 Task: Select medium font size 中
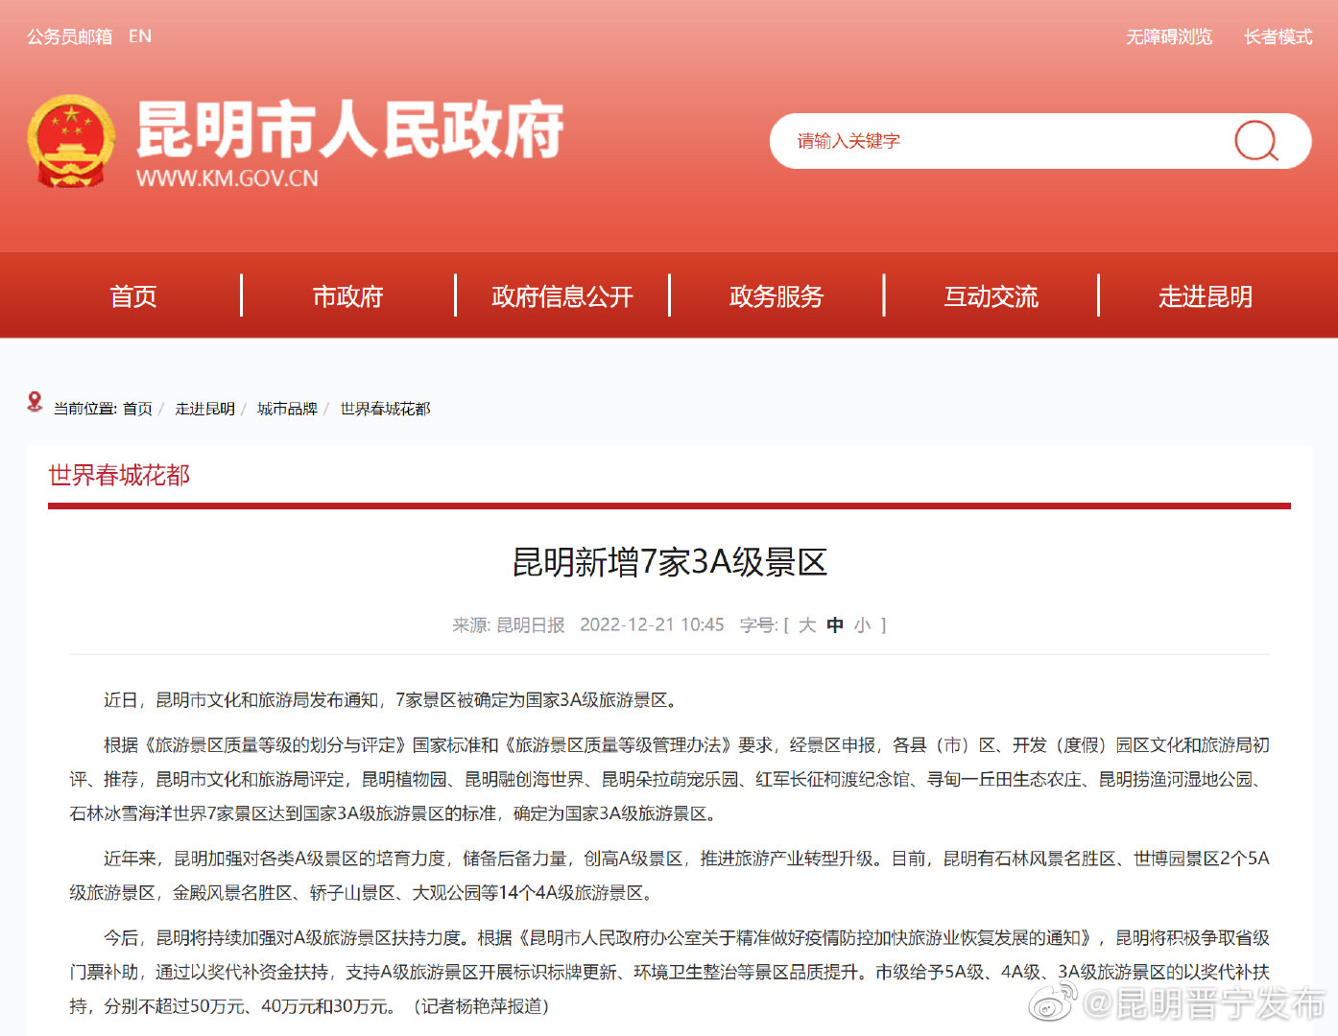pos(833,624)
